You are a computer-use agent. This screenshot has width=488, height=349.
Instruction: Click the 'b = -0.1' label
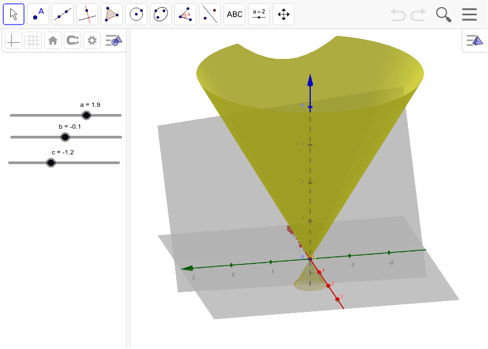point(70,127)
